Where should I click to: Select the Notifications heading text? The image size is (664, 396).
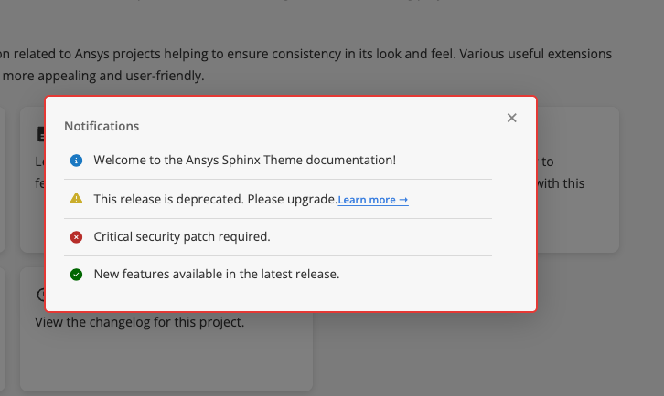tap(102, 126)
